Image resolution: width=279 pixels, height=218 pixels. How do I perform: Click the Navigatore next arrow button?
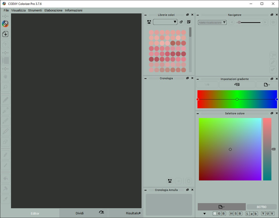click(x=265, y=22)
